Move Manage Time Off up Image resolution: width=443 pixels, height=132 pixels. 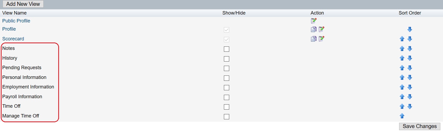point(402,116)
